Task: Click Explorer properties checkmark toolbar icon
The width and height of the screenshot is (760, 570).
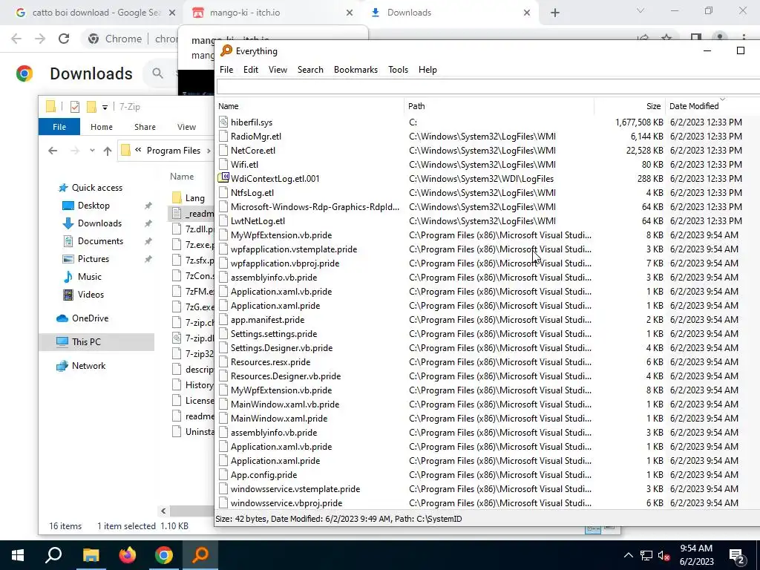Action: [75, 107]
